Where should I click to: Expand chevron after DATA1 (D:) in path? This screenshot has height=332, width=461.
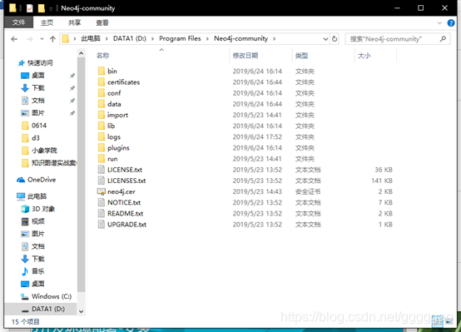tap(152, 39)
